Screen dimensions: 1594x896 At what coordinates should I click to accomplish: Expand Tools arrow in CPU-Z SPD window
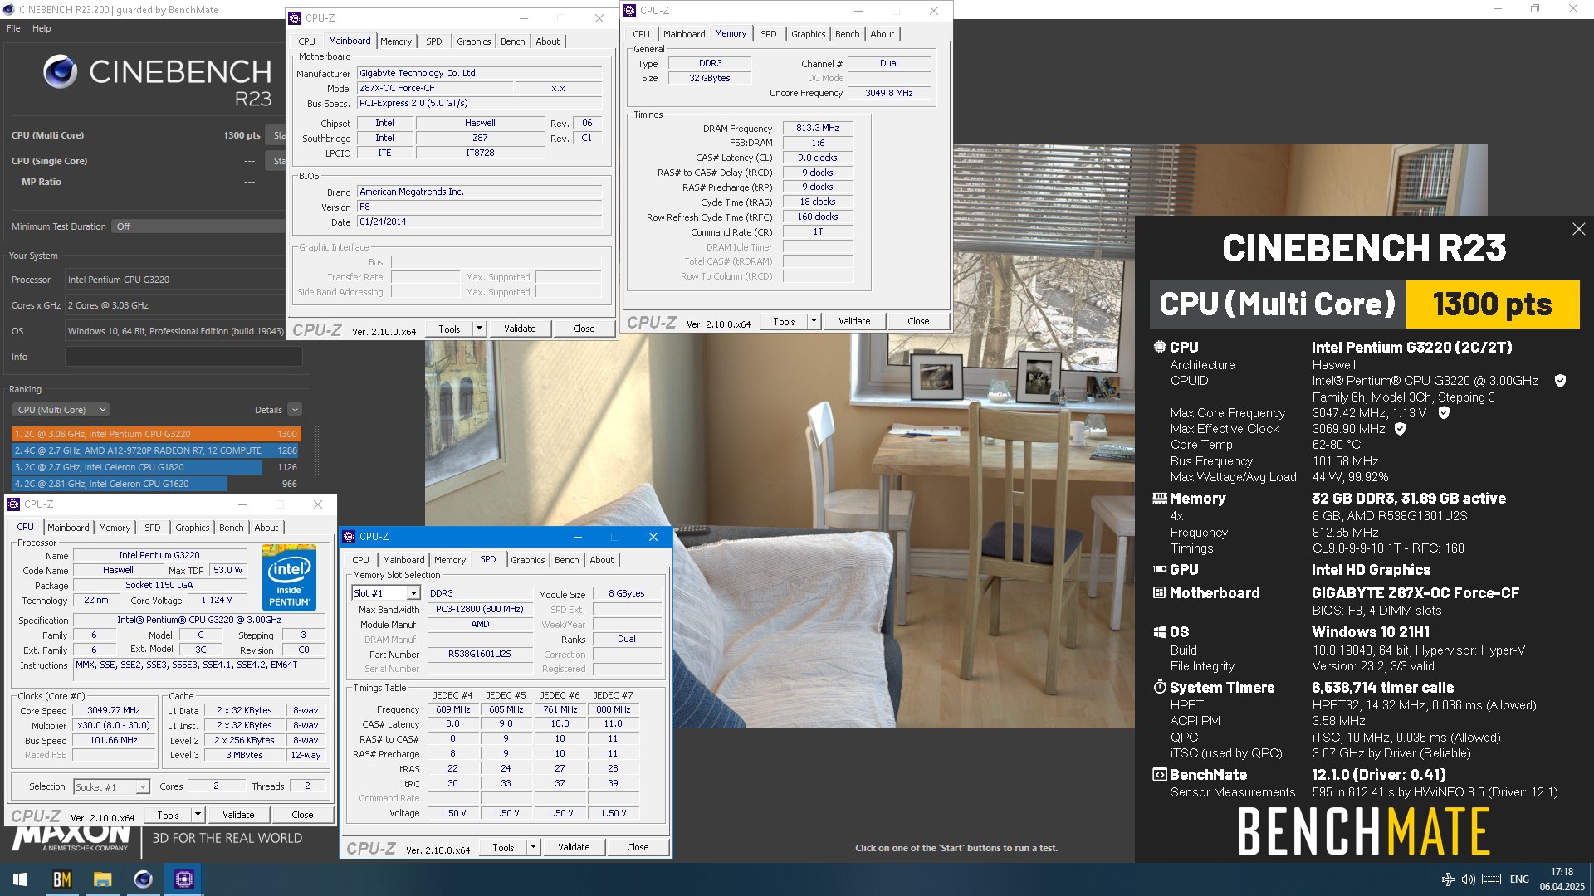click(x=533, y=847)
